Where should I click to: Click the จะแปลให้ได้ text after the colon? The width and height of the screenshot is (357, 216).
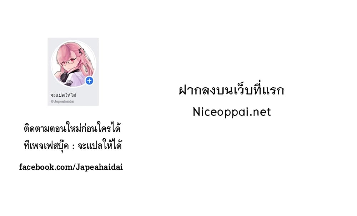(x=100, y=145)
